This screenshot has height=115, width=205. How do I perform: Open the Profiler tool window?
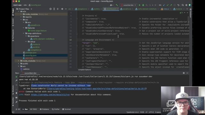[x=55, y=109]
